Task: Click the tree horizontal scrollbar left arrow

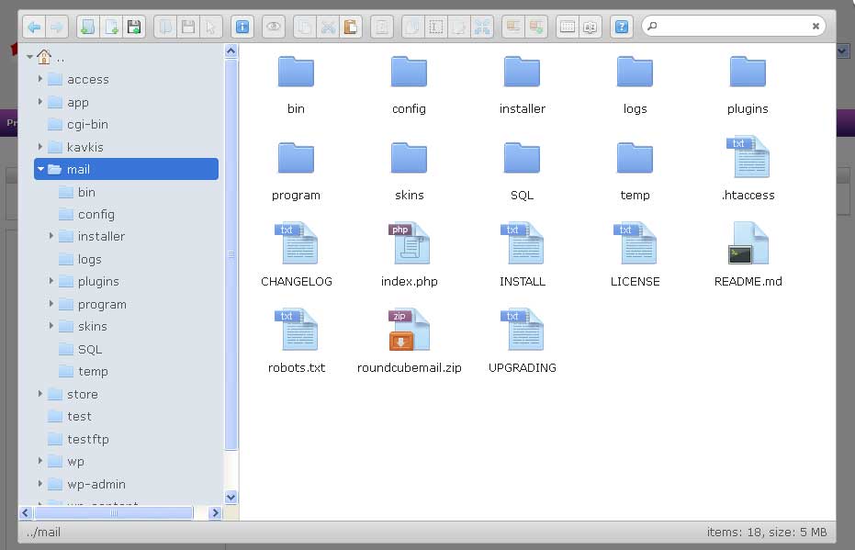Action: point(26,512)
